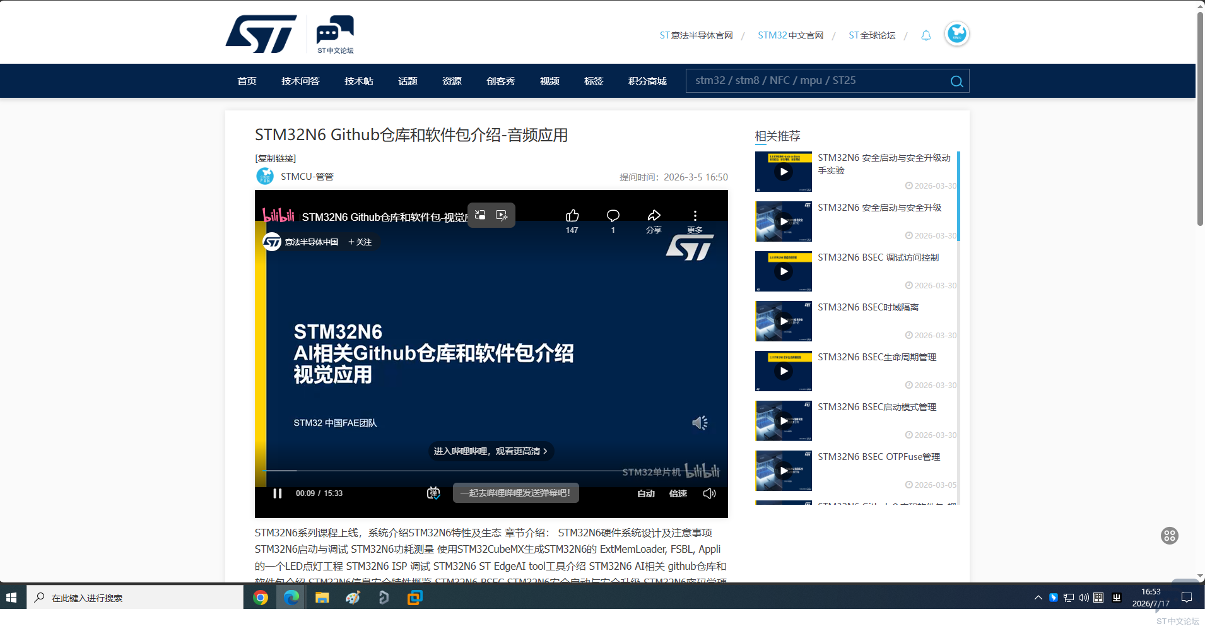This screenshot has width=1205, height=631.
Task: Click the ＋关注 follow button in the video
Action: pos(360,242)
